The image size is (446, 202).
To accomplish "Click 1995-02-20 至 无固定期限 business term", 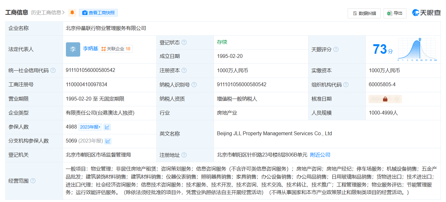I will 95,99.
